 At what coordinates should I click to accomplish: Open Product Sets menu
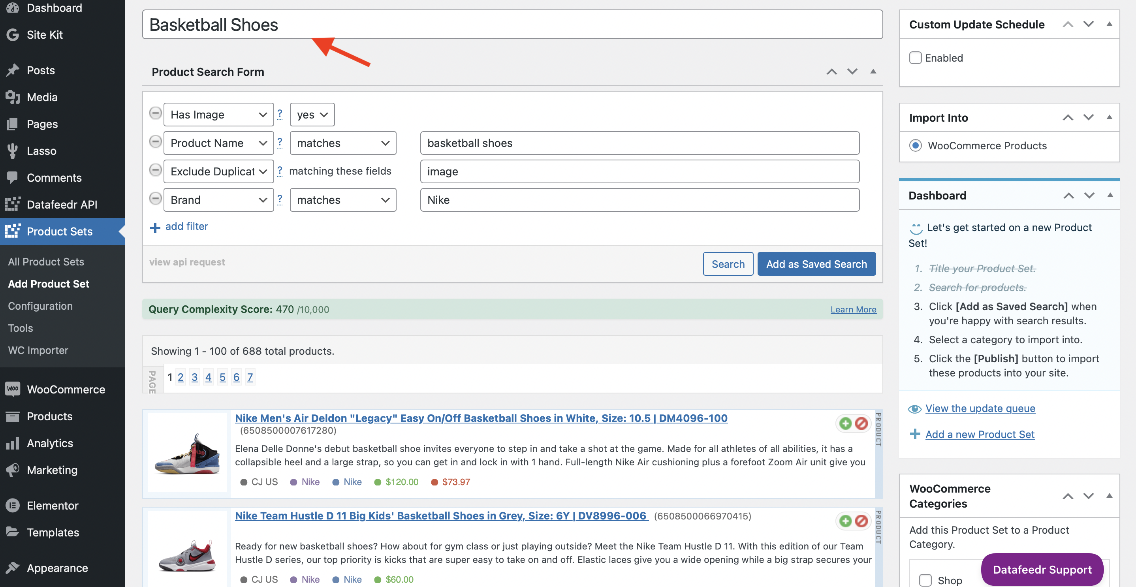point(62,231)
